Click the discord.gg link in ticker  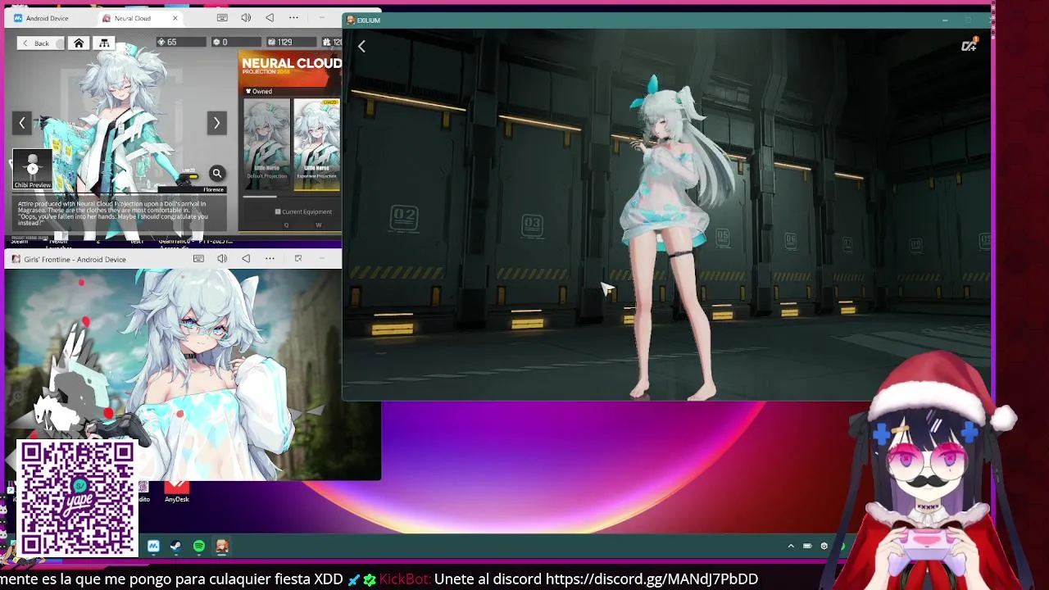(x=652, y=579)
